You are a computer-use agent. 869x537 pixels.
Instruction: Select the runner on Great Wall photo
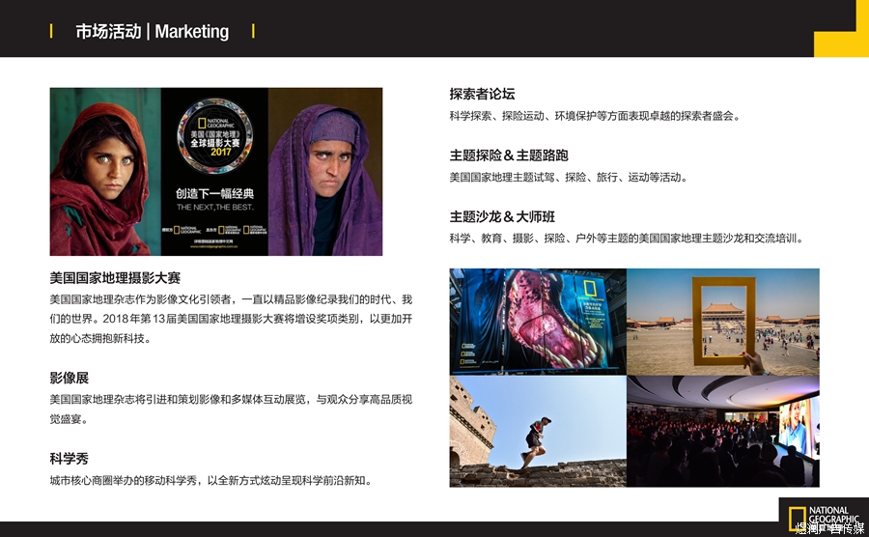click(x=538, y=431)
